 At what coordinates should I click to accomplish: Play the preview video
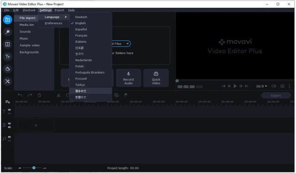235,86
